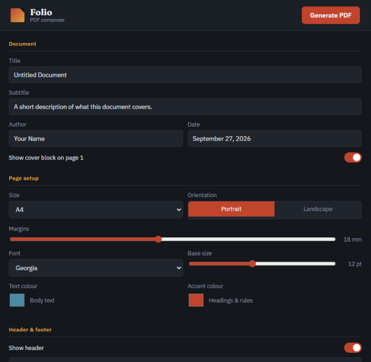This screenshot has width=371, height=362.
Task: Click the Margins slider handle
Action: pyautogui.click(x=158, y=239)
